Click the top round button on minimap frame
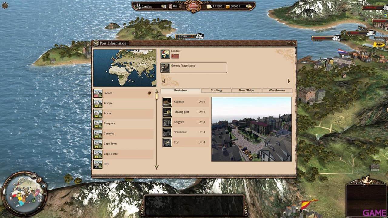Screen dimensions: 388x218 [33, 175]
